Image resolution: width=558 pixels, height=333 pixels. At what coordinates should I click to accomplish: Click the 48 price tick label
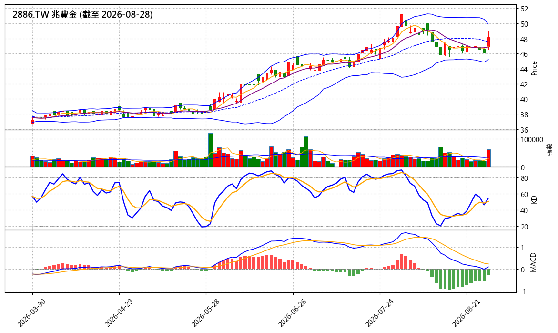coord(524,39)
